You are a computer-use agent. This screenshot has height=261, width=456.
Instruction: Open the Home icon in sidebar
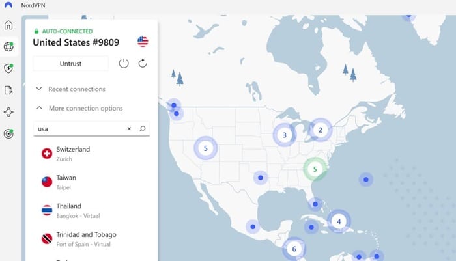(x=8, y=25)
